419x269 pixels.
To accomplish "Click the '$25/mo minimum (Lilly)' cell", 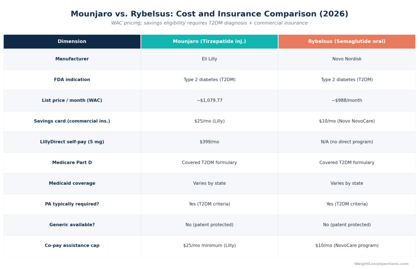I will pos(209,246).
